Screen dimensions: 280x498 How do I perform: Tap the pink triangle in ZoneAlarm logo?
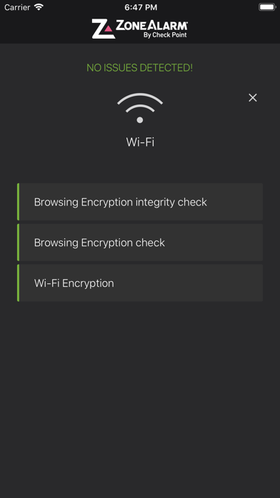(x=109, y=29)
